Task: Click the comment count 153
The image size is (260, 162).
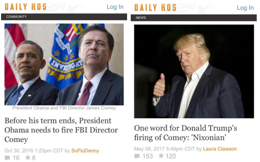Action: (x=148, y=156)
